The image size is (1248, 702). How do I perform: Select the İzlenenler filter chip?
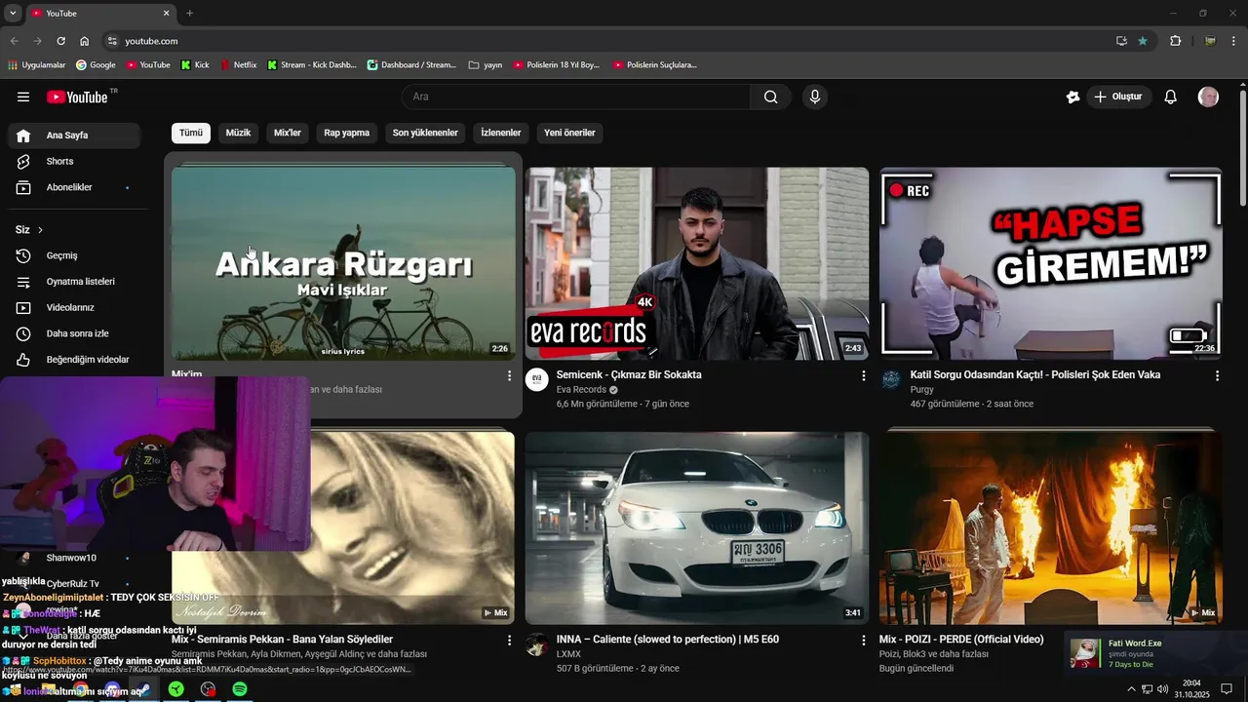click(501, 133)
